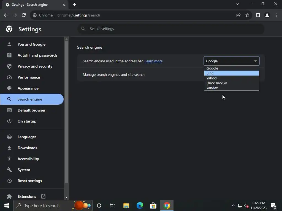Open Accessibility settings
The image size is (282, 211).
pos(32,159)
